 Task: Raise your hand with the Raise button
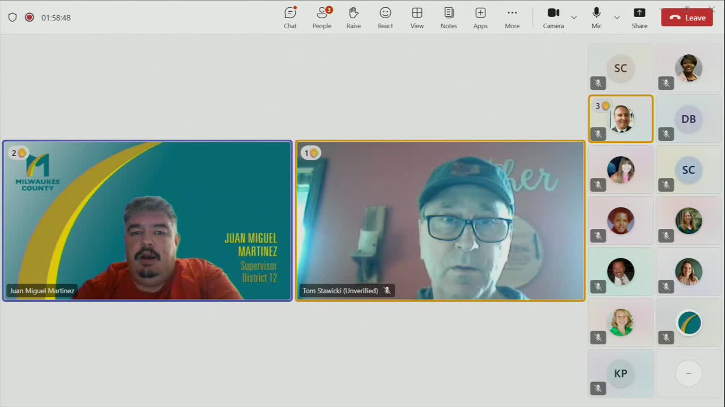pyautogui.click(x=353, y=18)
